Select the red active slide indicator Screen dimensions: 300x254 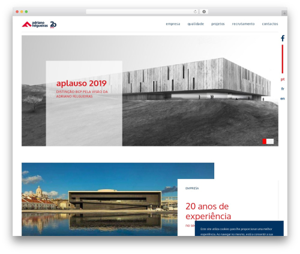265,141
